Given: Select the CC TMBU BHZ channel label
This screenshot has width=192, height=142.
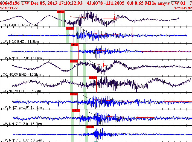Looking at the screenshot, I should (x=20, y=25).
